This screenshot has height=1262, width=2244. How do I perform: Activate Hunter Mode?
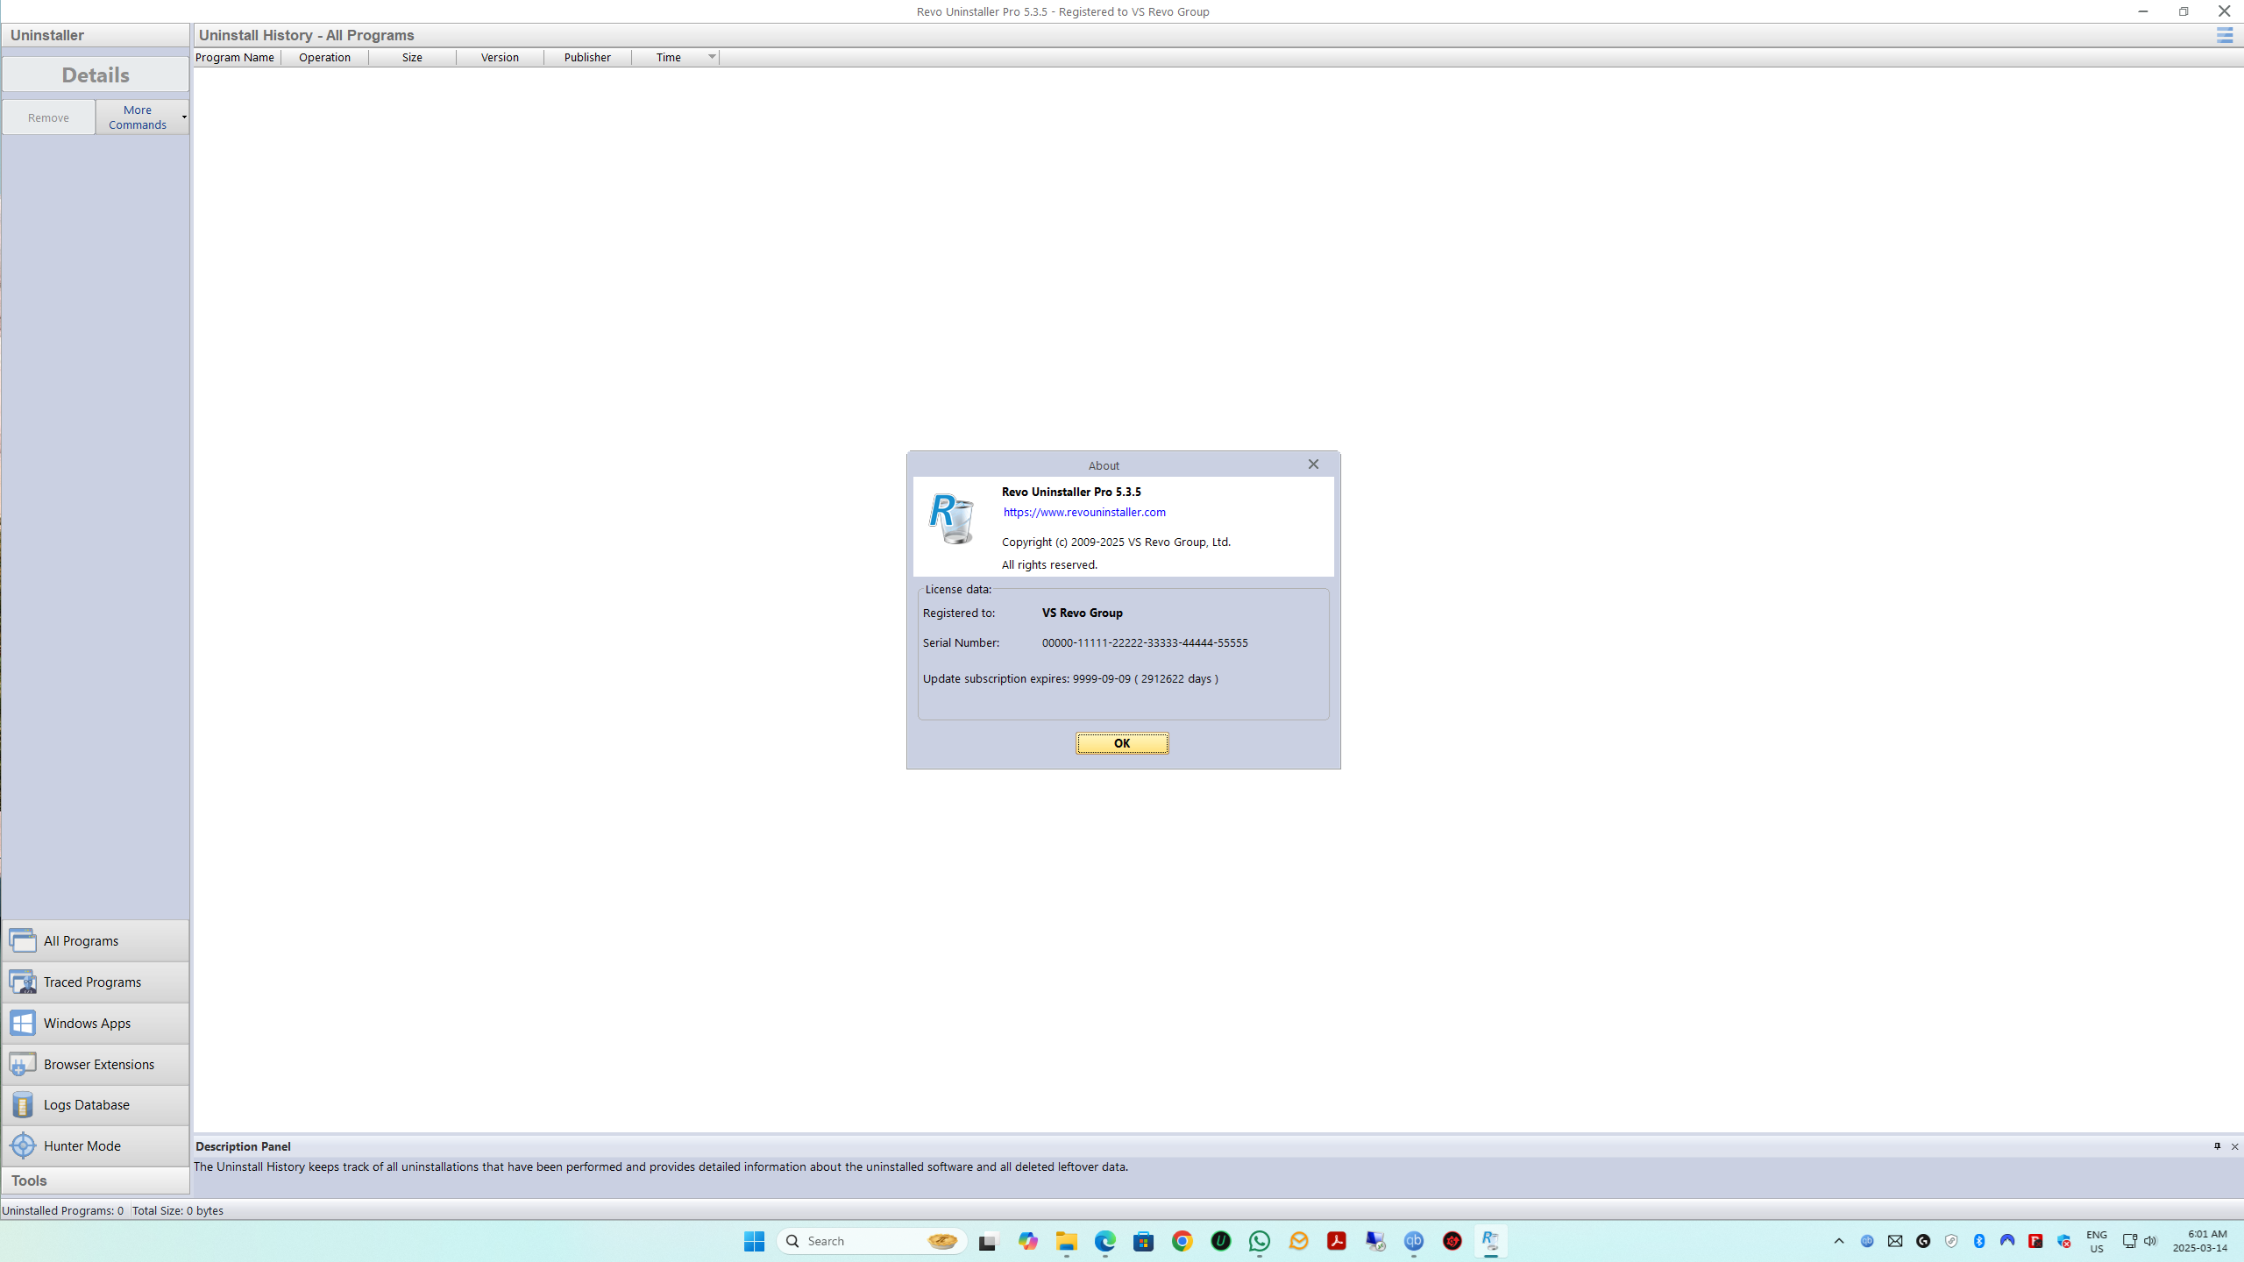tap(96, 1145)
